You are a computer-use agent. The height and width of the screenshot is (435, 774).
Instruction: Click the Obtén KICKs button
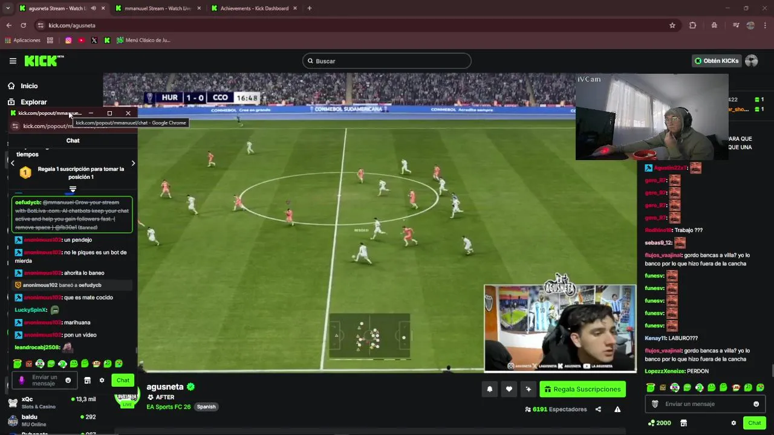[x=717, y=61]
